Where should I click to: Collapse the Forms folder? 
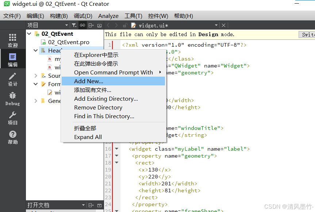[x=35, y=84]
